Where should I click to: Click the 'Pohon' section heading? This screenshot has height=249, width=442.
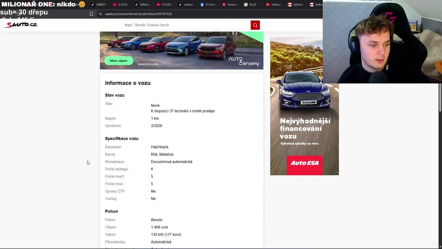coord(112,211)
